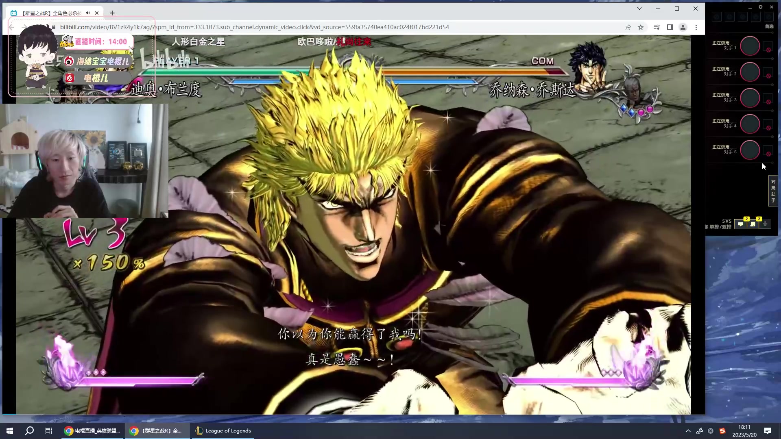The image size is (781, 439).
Task: Open League client settings gear
Action: pyautogui.click(x=760, y=7)
